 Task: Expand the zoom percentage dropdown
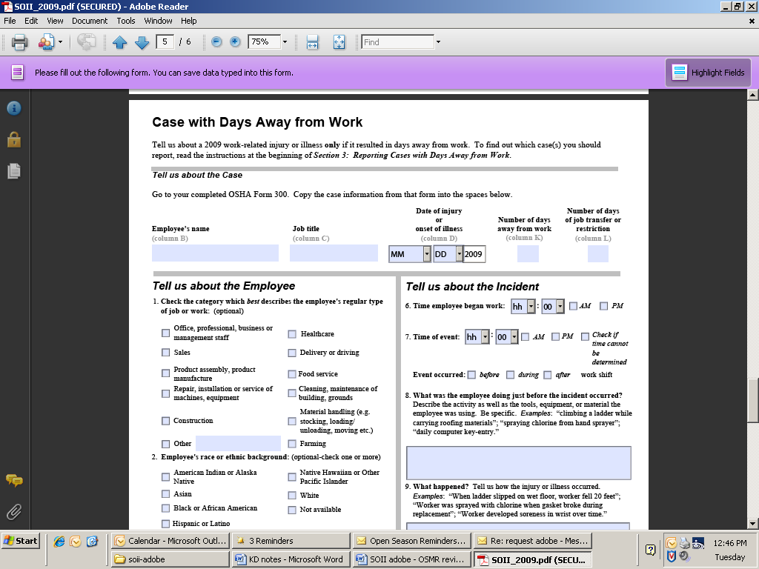(285, 42)
